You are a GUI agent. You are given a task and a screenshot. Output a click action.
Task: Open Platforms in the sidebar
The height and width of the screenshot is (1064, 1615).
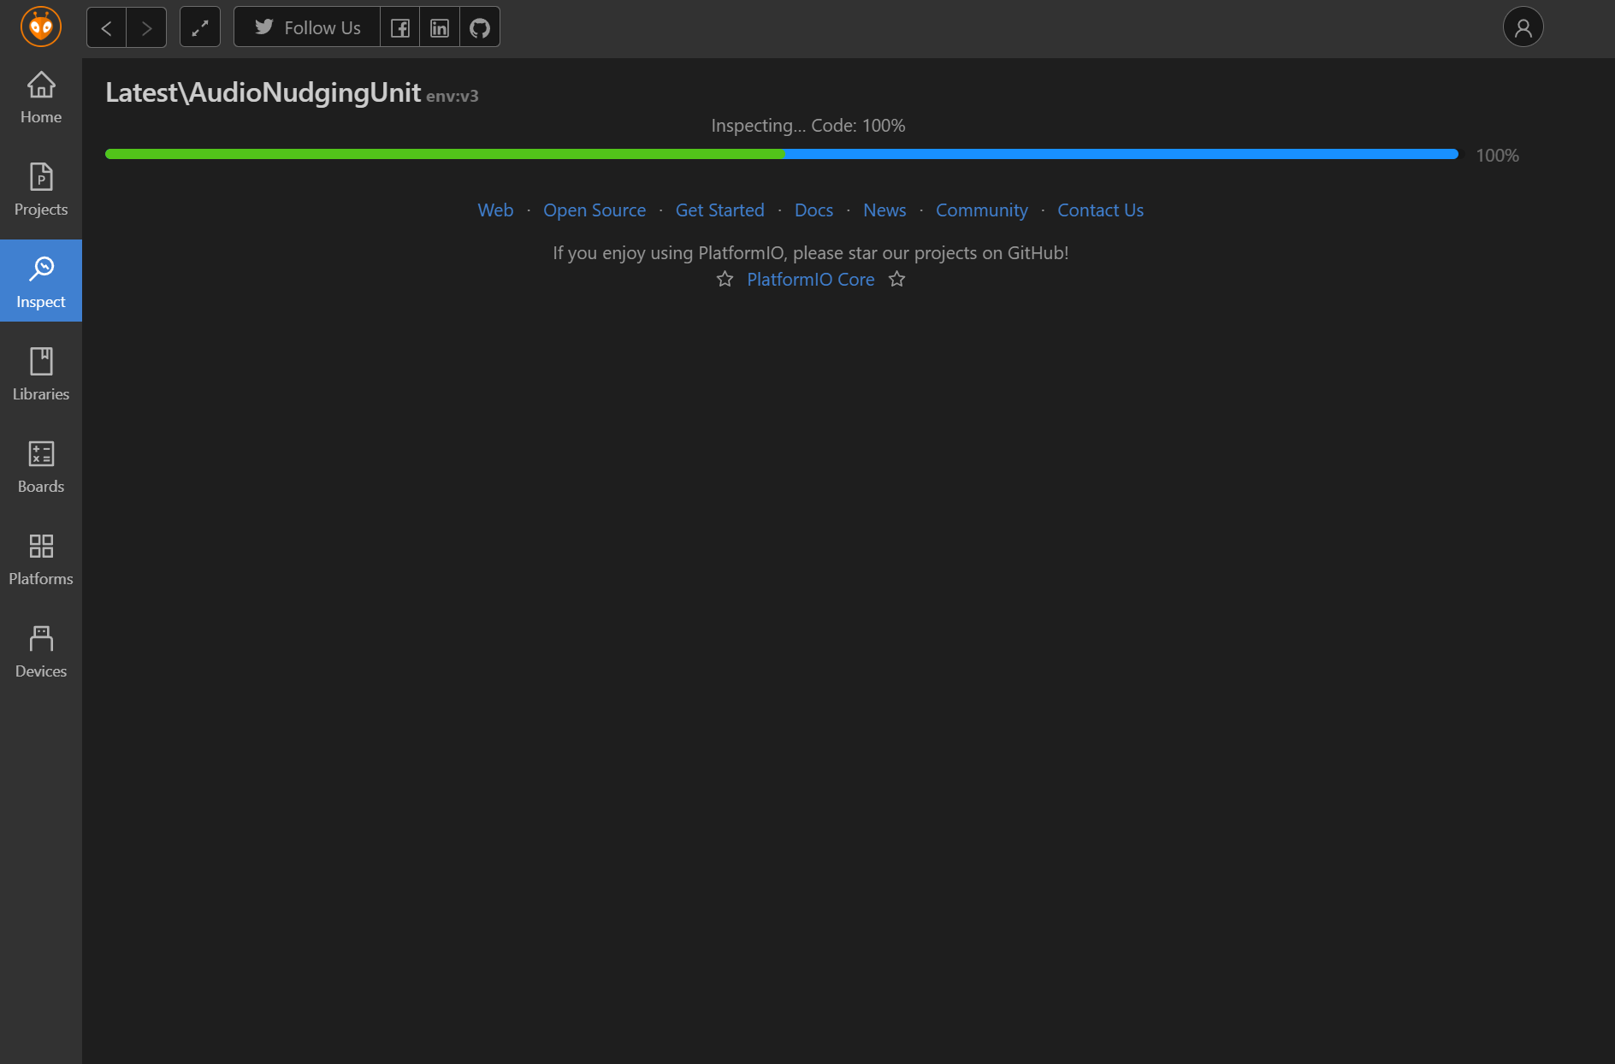click(x=41, y=559)
